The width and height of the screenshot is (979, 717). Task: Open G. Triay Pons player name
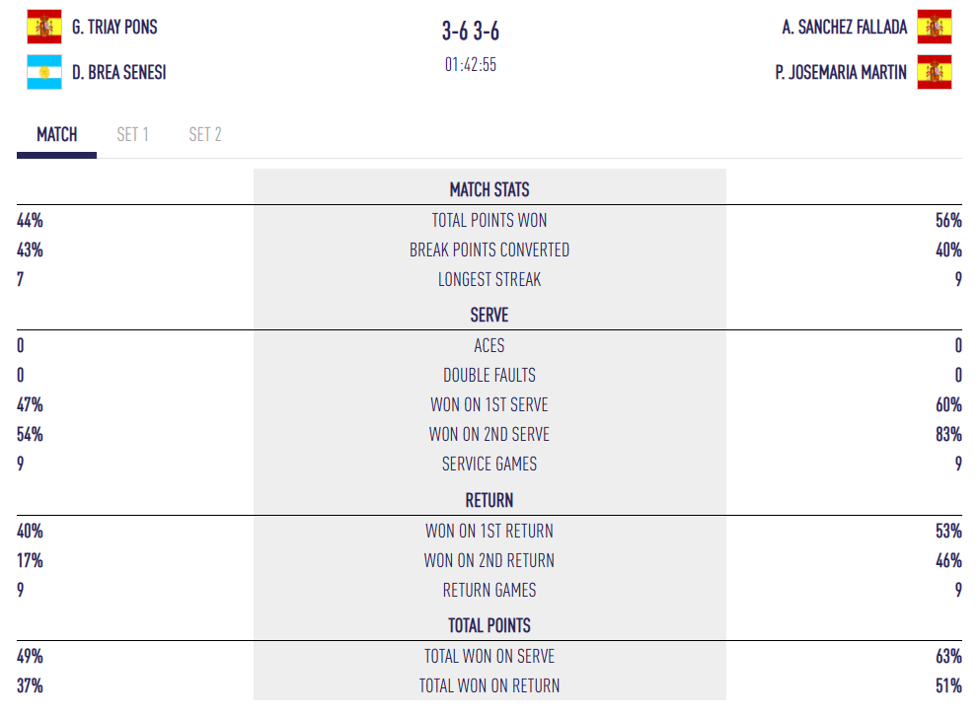(x=114, y=28)
